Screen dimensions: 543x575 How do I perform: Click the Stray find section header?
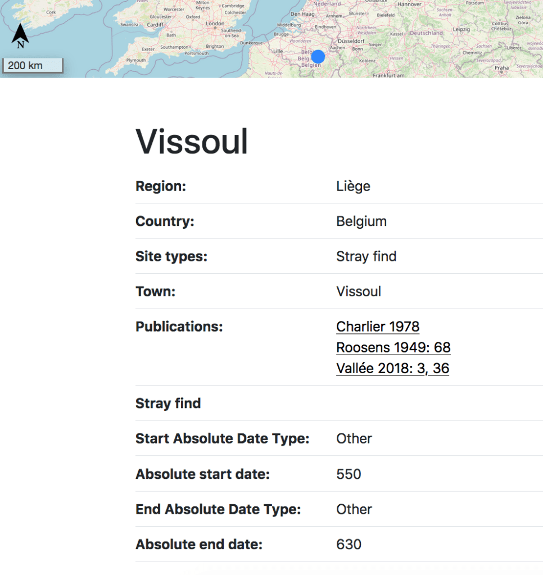click(x=168, y=403)
